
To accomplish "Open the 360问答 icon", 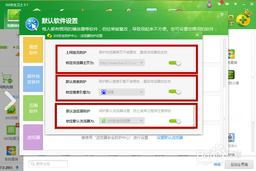I will click(x=11, y=109).
